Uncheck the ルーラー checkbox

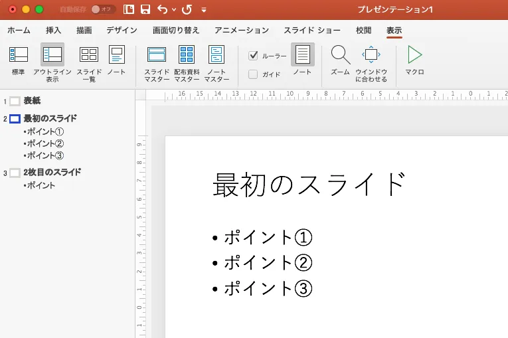pos(253,56)
